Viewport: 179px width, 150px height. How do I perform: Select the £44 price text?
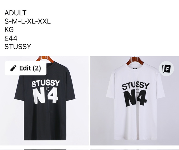click(11, 38)
